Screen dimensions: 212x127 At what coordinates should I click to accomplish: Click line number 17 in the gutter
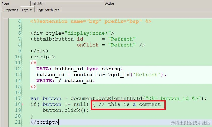click(18, 98)
